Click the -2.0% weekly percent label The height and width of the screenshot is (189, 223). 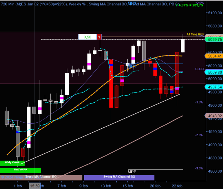pyautogui.click(x=199, y=135)
